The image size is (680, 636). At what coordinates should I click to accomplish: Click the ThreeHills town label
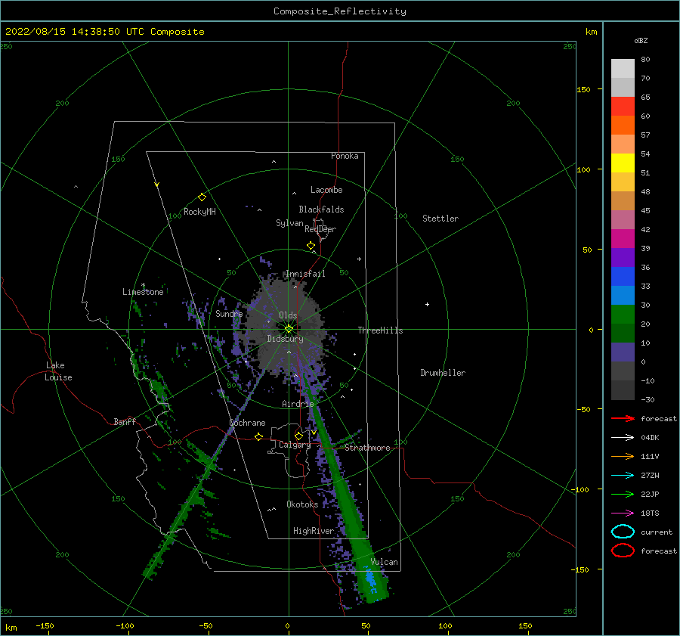[x=380, y=330]
